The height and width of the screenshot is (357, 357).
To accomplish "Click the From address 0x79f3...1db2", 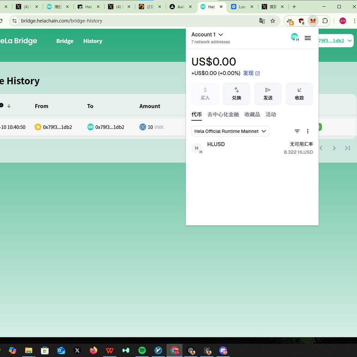I will [x=58, y=127].
